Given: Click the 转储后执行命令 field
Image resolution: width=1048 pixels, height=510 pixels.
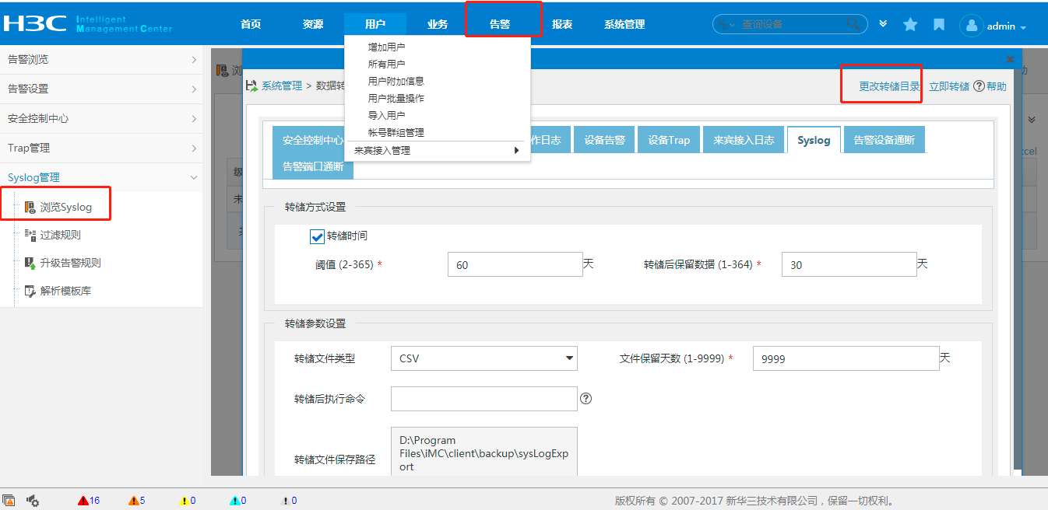Looking at the screenshot, I should pyautogui.click(x=484, y=399).
